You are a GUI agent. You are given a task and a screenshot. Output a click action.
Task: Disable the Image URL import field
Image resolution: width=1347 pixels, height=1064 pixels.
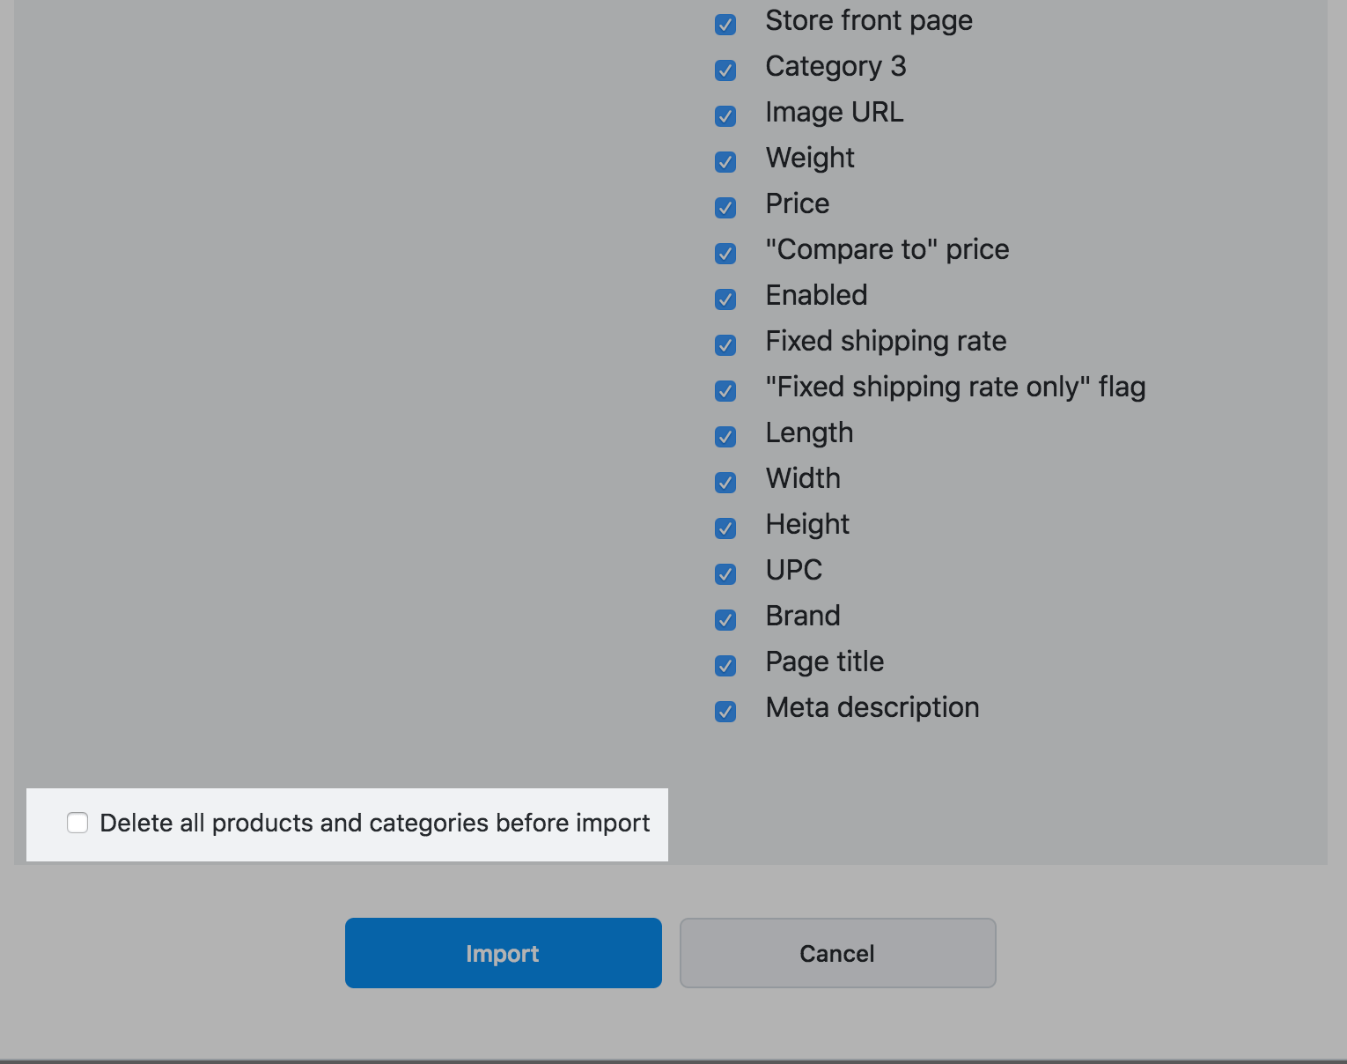point(725,116)
